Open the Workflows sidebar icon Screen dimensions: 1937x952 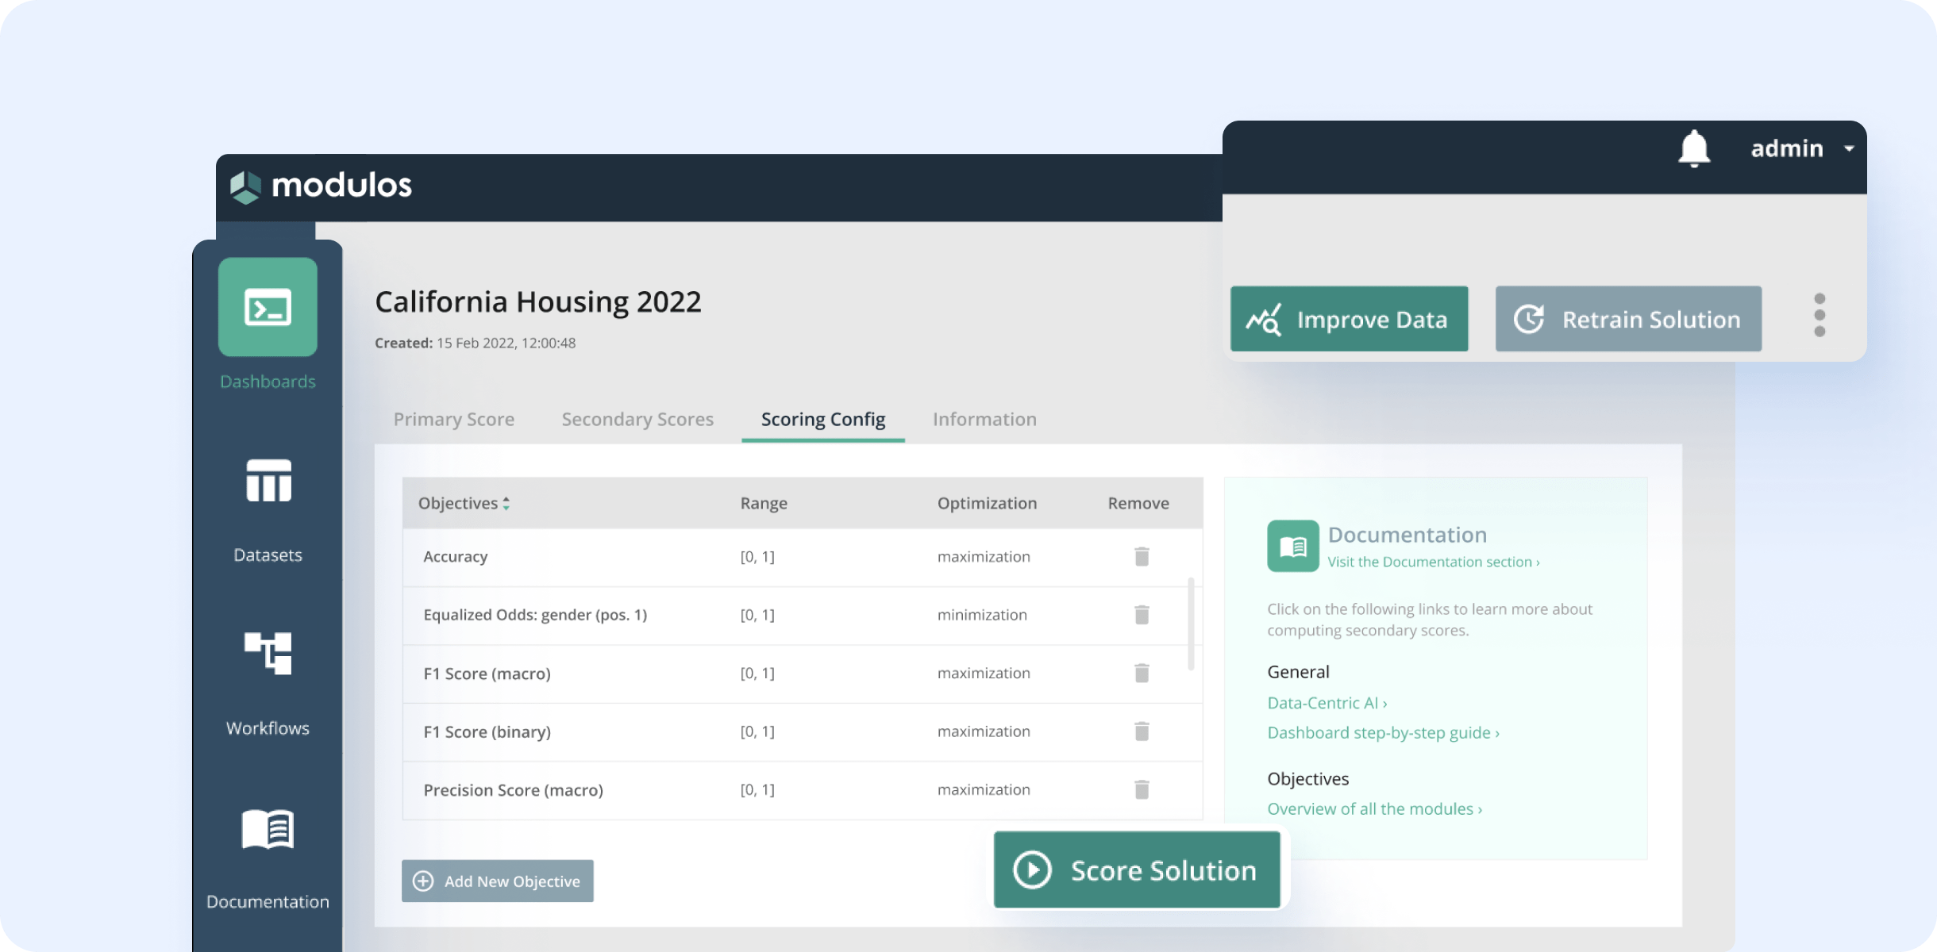click(x=268, y=653)
